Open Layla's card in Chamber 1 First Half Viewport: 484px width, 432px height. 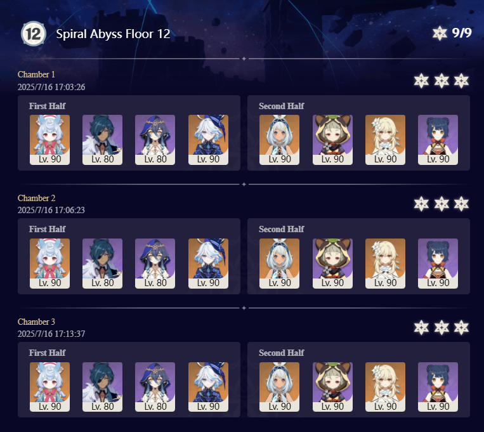[x=155, y=140]
